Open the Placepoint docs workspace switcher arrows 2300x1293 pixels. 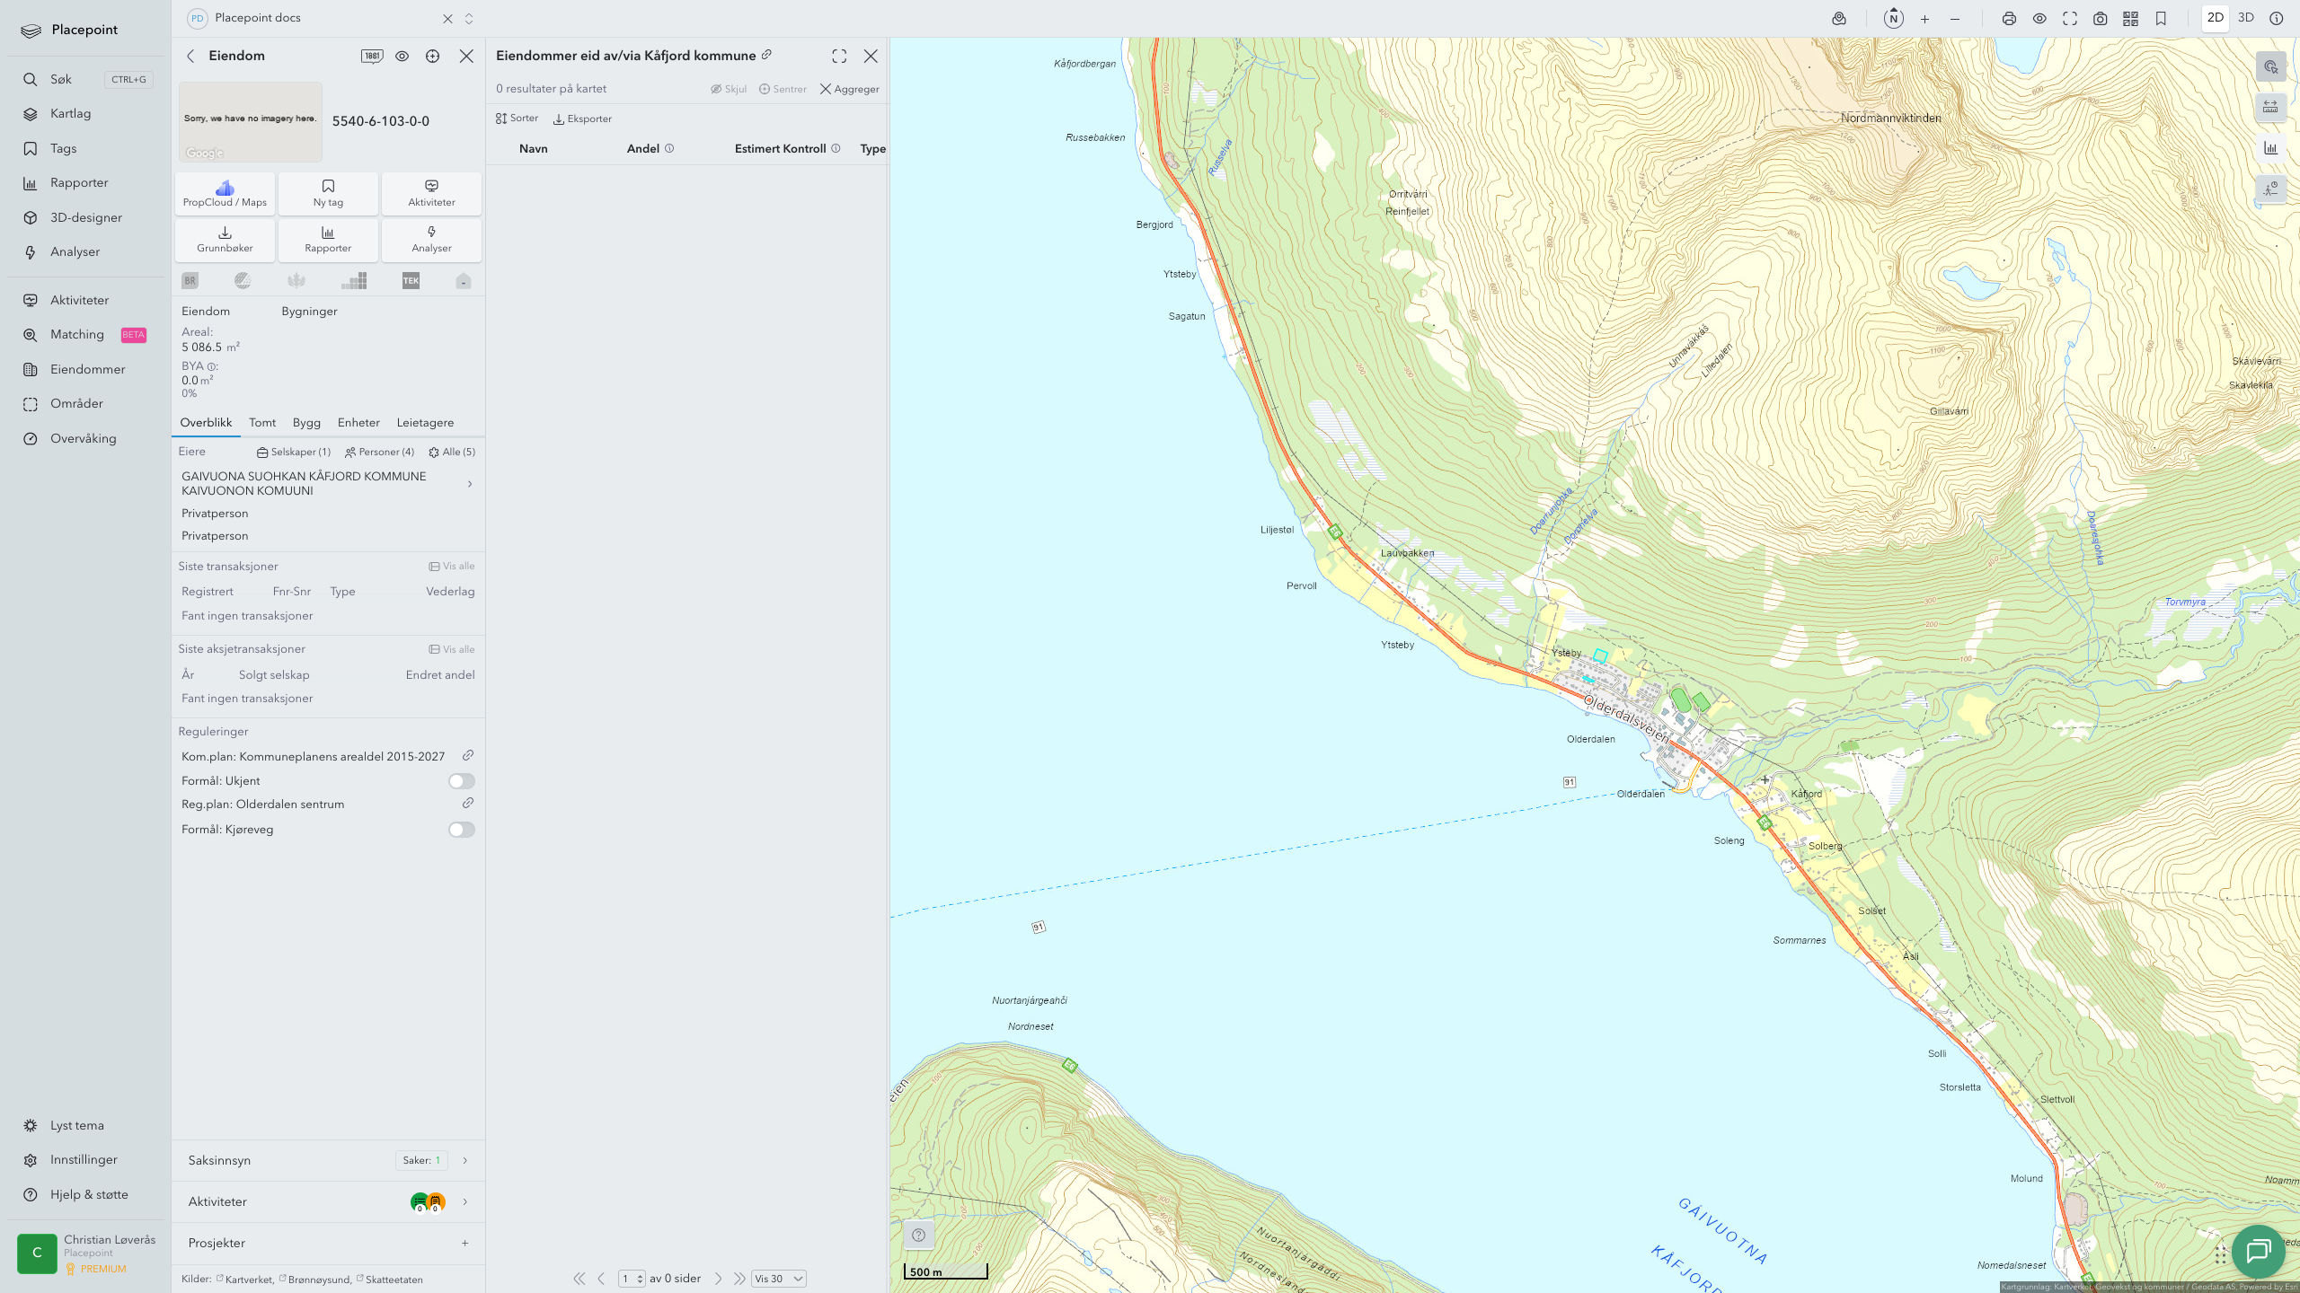(x=469, y=19)
